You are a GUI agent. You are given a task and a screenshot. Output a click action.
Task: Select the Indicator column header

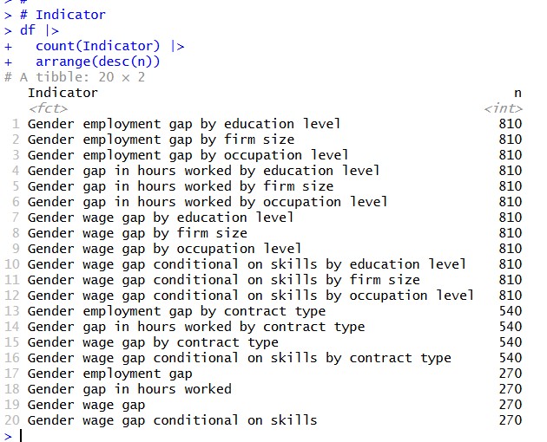click(63, 93)
